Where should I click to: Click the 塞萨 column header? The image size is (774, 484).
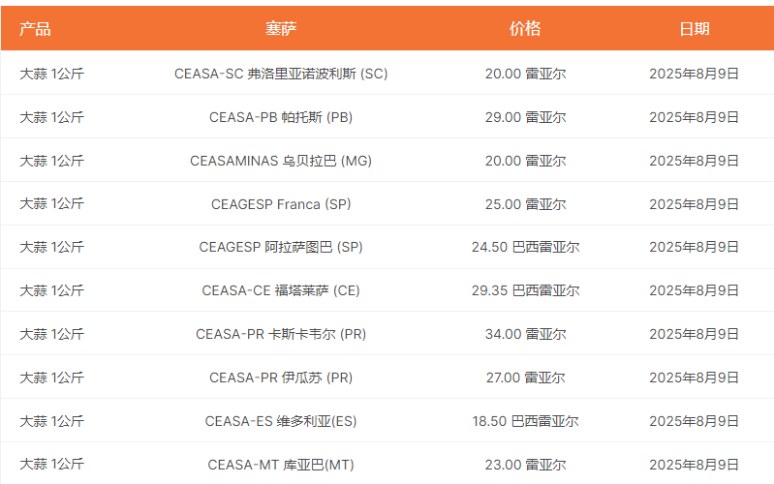pyautogui.click(x=281, y=29)
